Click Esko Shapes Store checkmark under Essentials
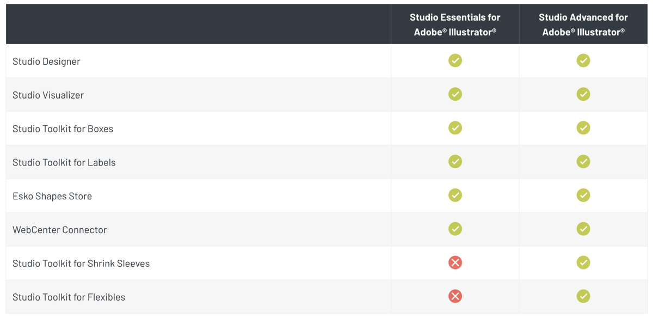Viewport: 653px width, 318px height. tap(455, 195)
